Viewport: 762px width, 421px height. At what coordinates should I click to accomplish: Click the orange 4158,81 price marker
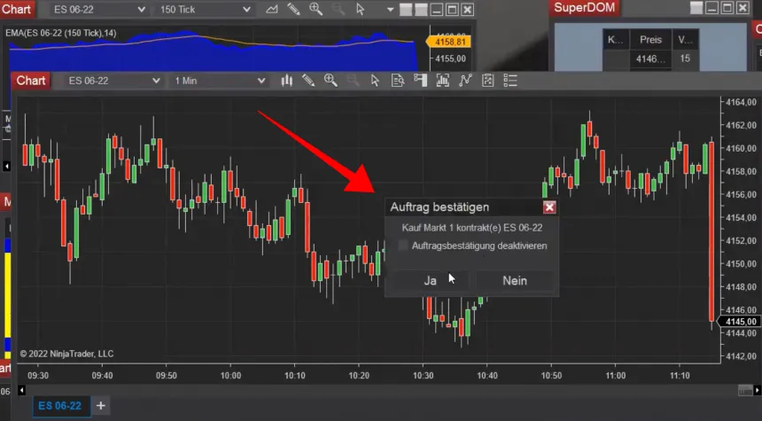(449, 42)
